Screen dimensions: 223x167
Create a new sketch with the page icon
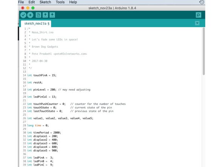click(38, 15)
